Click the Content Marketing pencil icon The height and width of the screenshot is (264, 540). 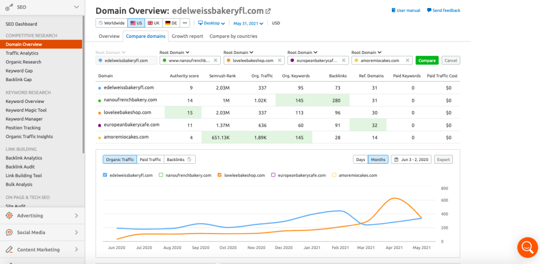9,250
